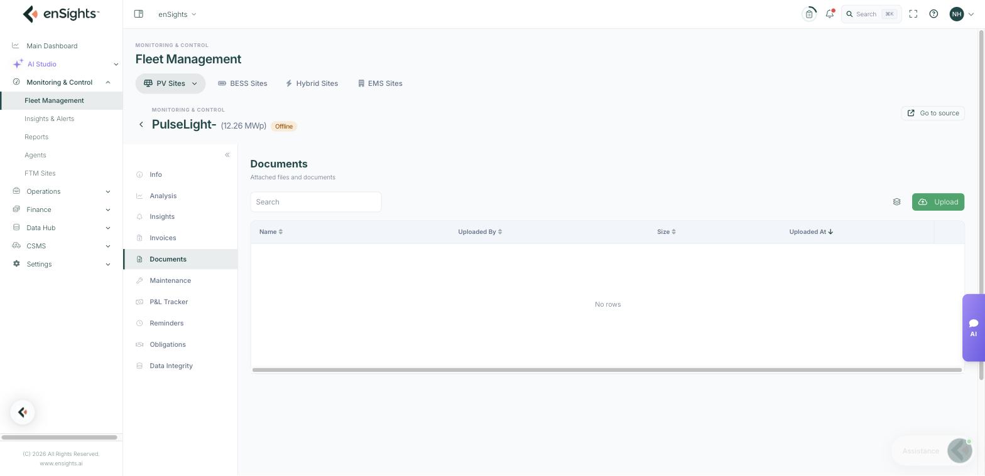The width and height of the screenshot is (985, 476).
Task: Switch to BESS Sites tab
Action: coord(242,83)
